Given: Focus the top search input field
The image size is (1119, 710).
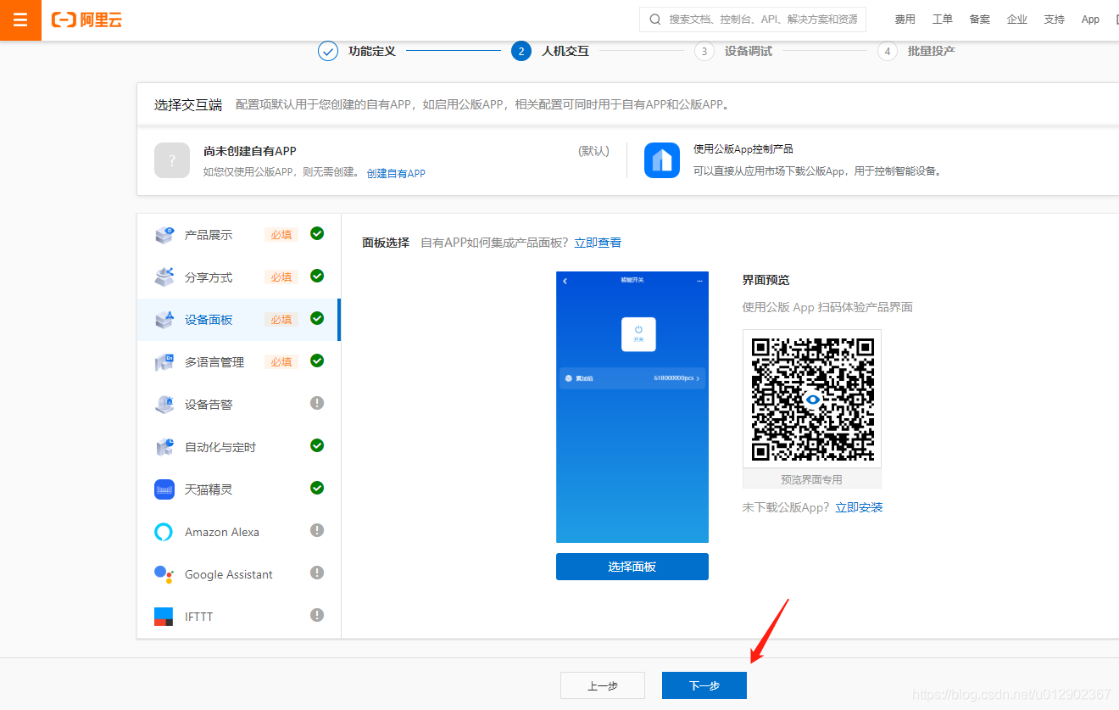Looking at the screenshot, I should tap(753, 19).
